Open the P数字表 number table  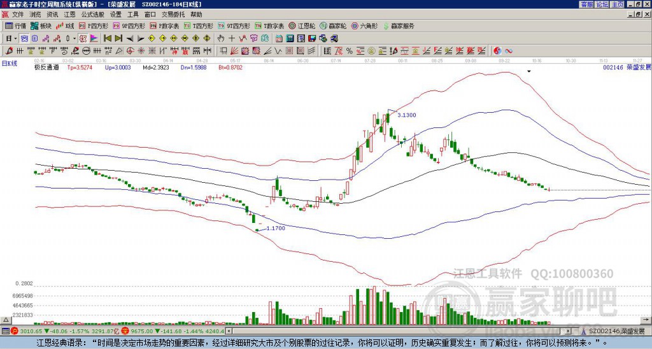(x=164, y=25)
